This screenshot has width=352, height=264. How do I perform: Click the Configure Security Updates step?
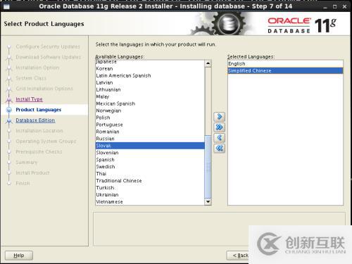pyautogui.click(x=48, y=46)
